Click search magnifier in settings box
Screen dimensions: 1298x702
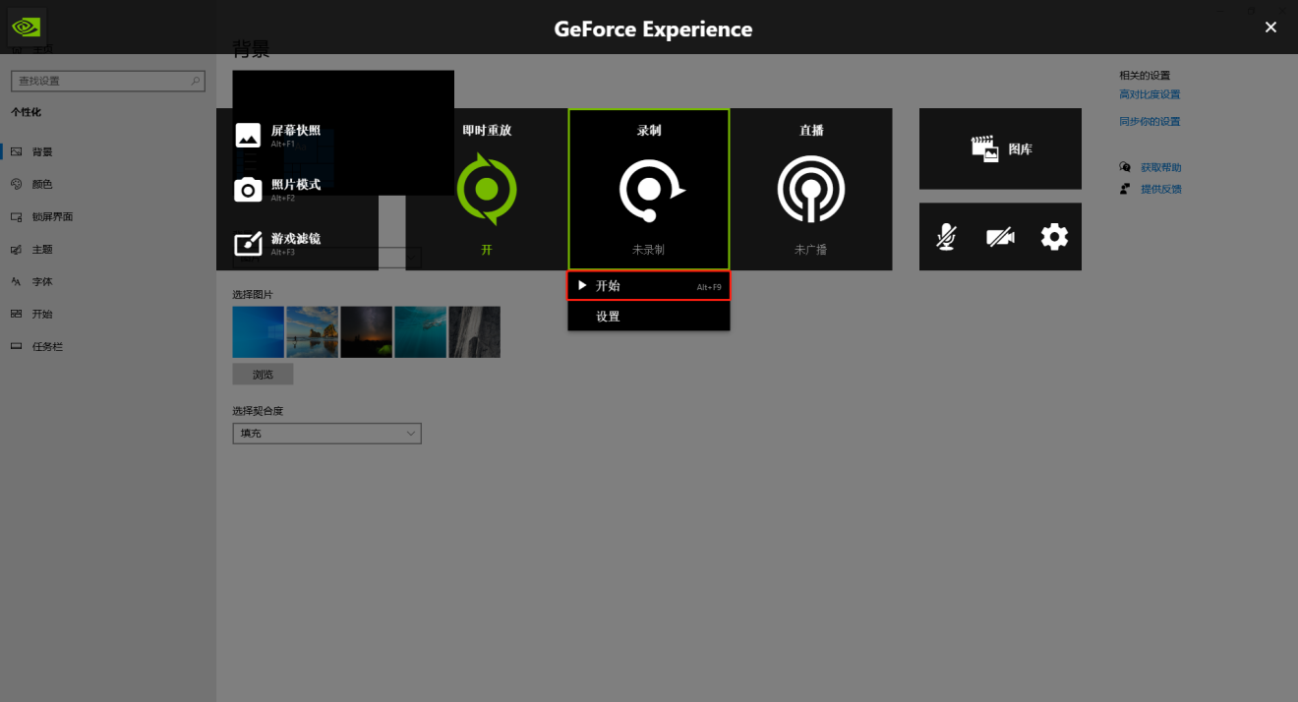coord(196,81)
